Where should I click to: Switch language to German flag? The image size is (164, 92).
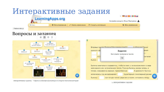(x=123, y=16)
